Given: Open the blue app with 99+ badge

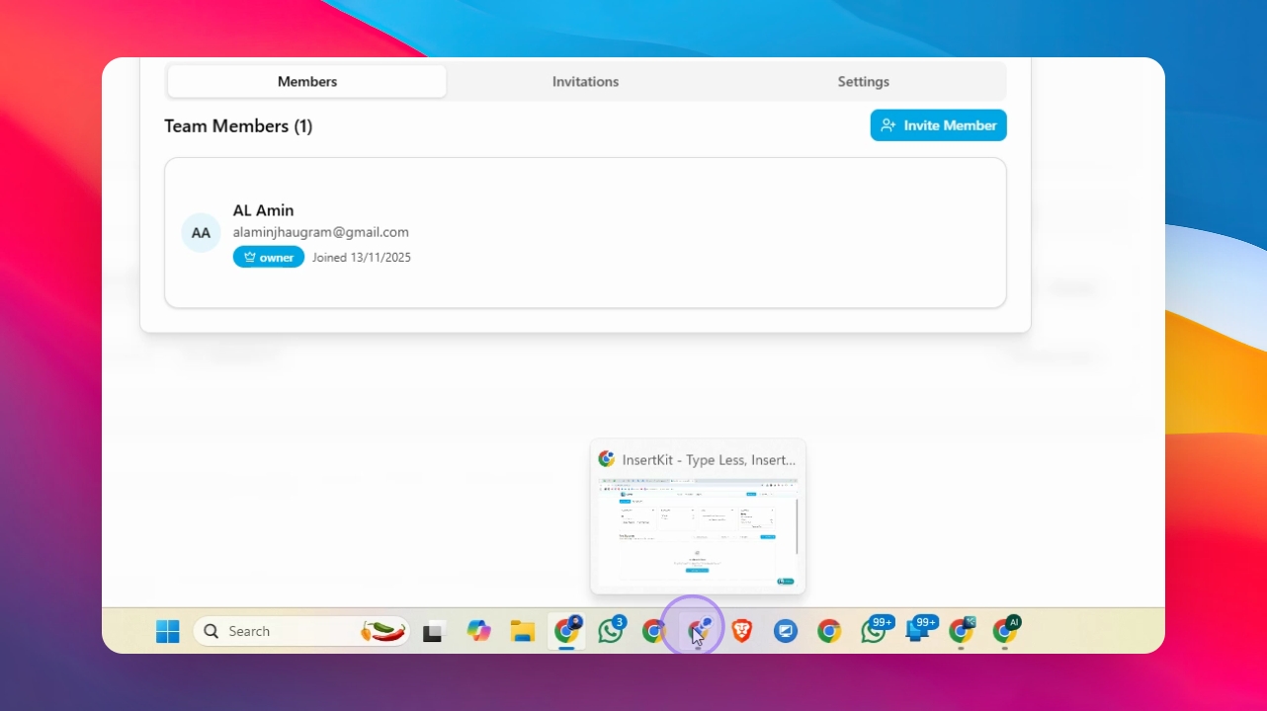Looking at the screenshot, I should [x=919, y=630].
